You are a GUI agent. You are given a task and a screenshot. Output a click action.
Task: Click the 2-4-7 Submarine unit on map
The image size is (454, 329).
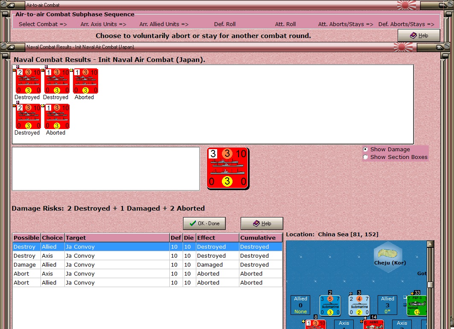tap(359, 305)
